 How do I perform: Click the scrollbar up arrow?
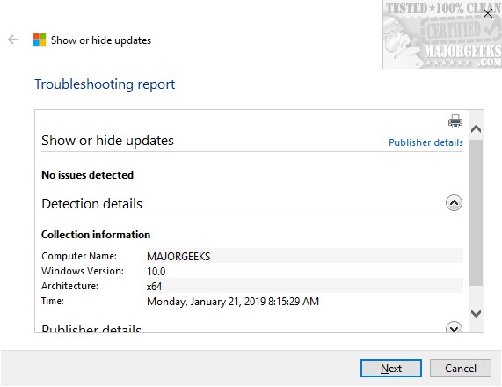click(477, 129)
